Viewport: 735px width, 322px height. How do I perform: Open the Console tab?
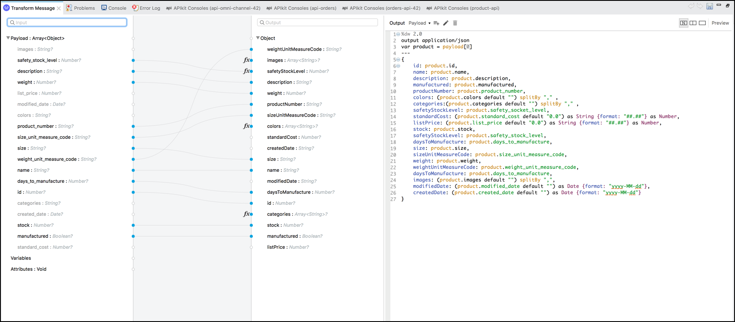(x=114, y=8)
